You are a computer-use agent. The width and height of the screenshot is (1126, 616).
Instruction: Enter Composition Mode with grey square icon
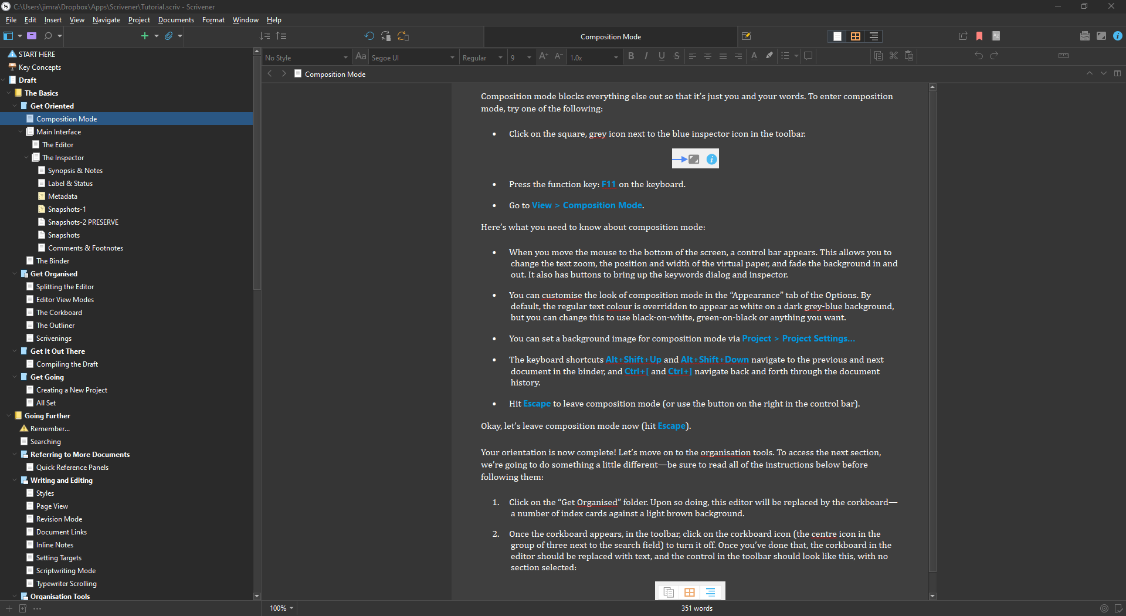pyautogui.click(x=1101, y=36)
